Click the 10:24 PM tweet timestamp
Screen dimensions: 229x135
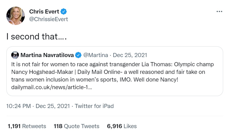(19, 106)
